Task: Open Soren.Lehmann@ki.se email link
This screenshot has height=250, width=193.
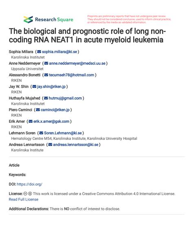Action: pyautogui.click(x=63, y=133)
